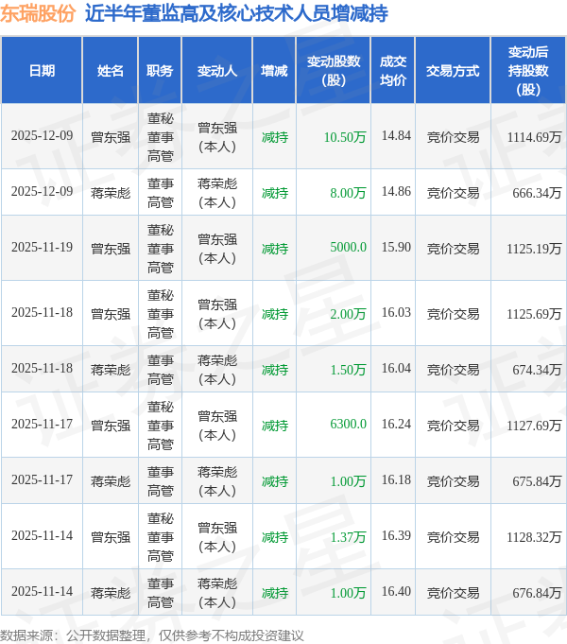Click the 1.50万 share change value

348,370
